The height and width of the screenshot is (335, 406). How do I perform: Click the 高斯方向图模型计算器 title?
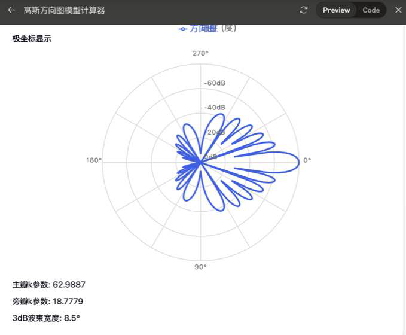64,10
